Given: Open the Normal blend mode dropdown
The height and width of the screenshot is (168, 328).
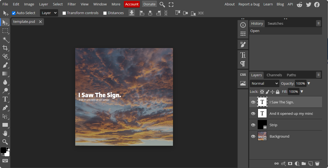Looking at the screenshot, I should [264, 84].
